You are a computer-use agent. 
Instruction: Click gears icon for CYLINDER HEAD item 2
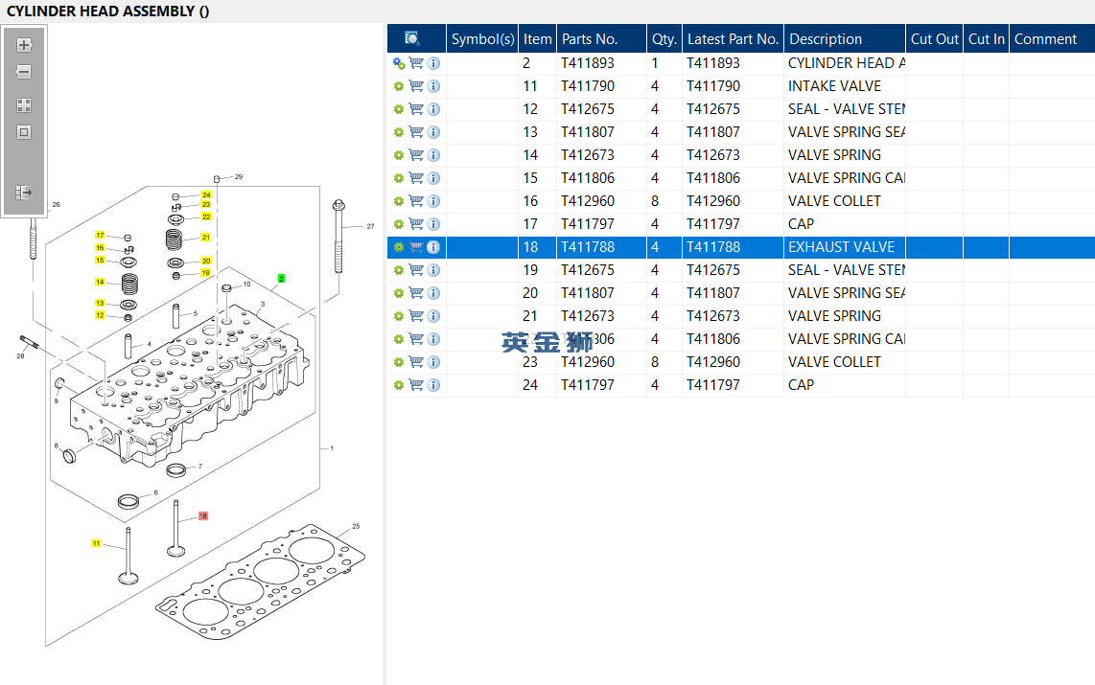tap(399, 63)
